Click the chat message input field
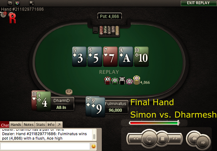217x151 pixels. (x=45, y=146)
